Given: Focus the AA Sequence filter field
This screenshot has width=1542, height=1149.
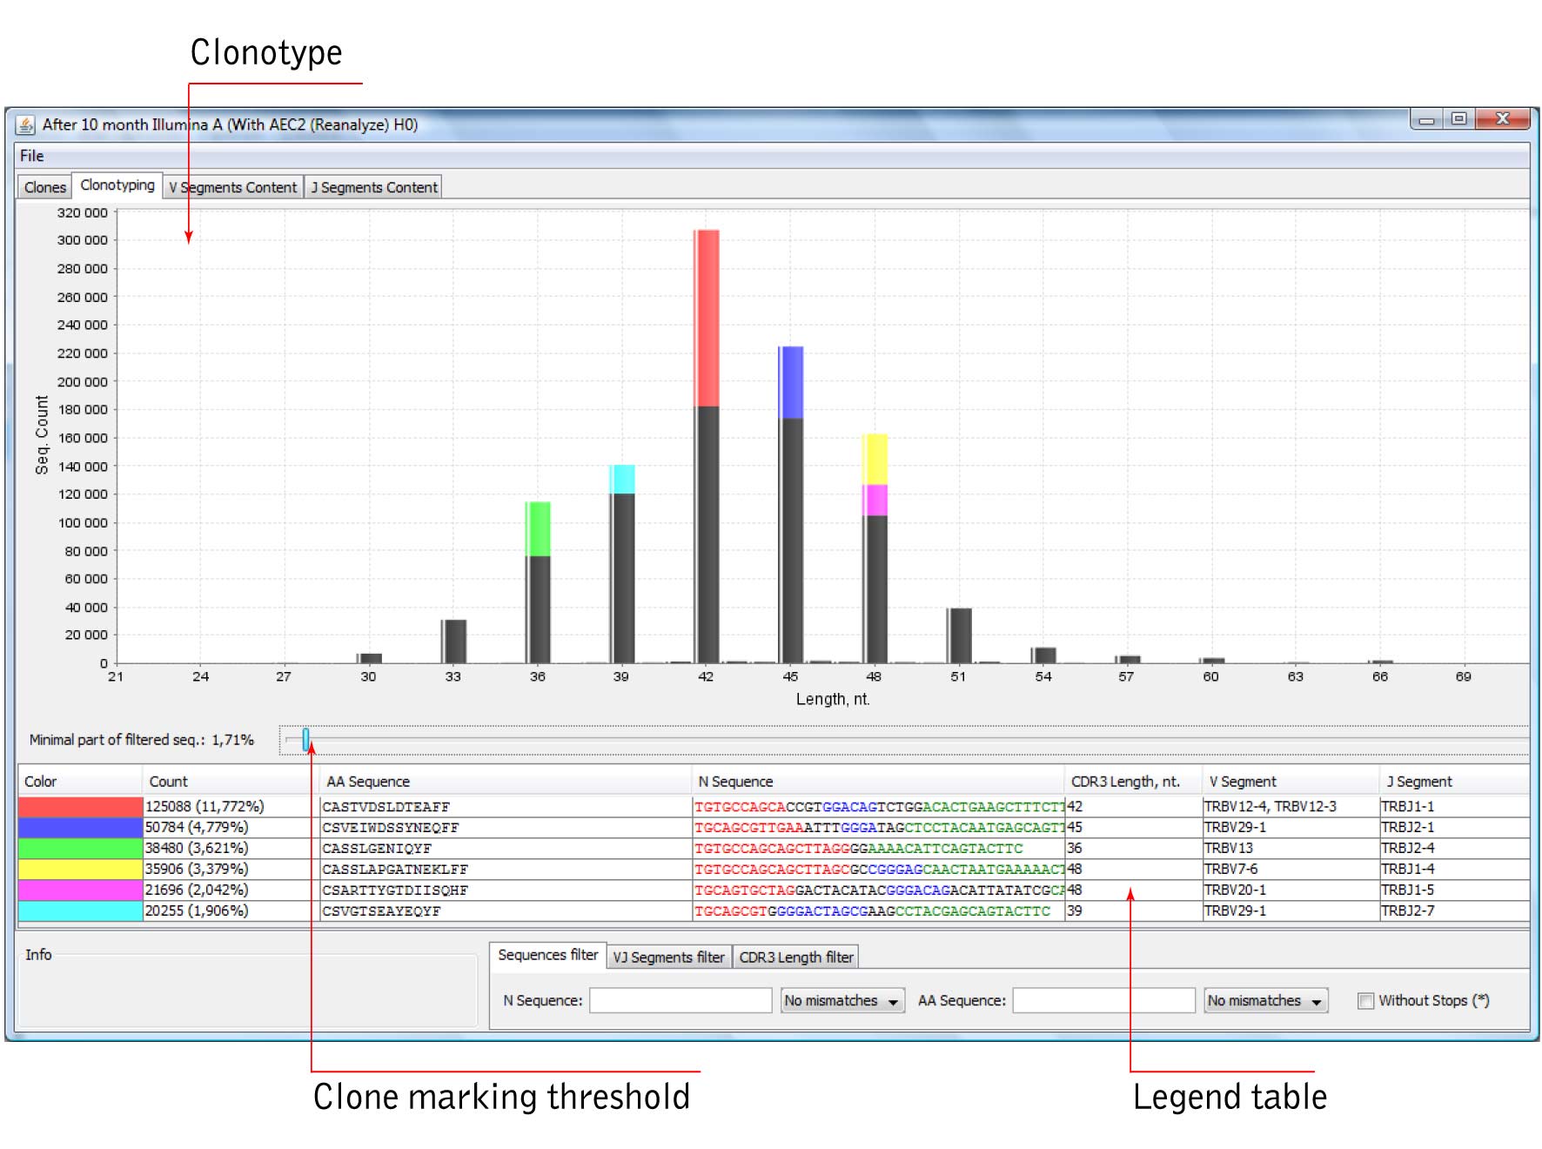Looking at the screenshot, I should [x=1103, y=1001].
